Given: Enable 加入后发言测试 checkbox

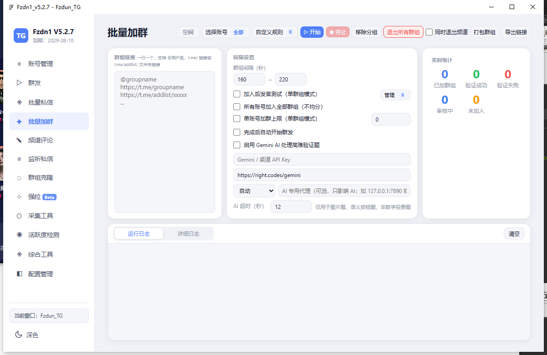Looking at the screenshot, I should 237,94.
